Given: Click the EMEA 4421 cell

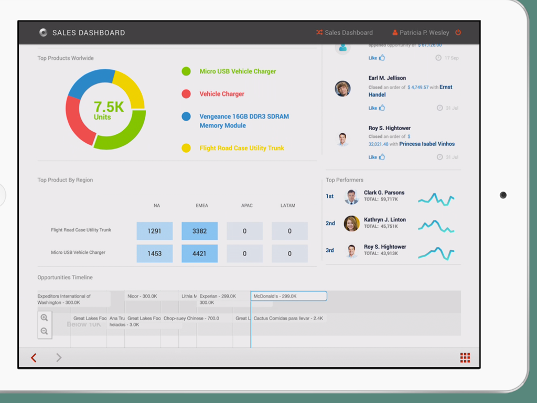Looking at the screenshot, I should click(x=199, y=253).
